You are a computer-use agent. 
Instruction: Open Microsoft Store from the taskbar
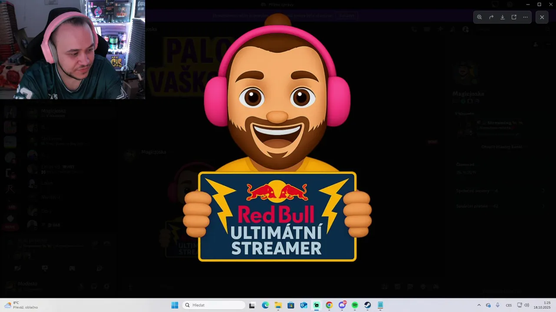coord(291,305)
